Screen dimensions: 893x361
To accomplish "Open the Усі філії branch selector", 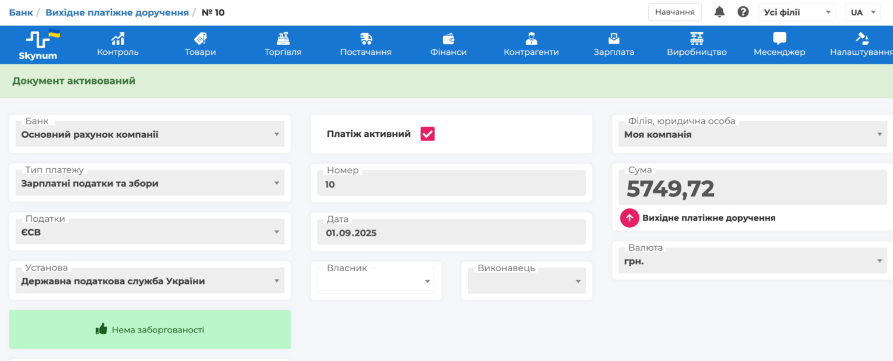I will 797,12.
